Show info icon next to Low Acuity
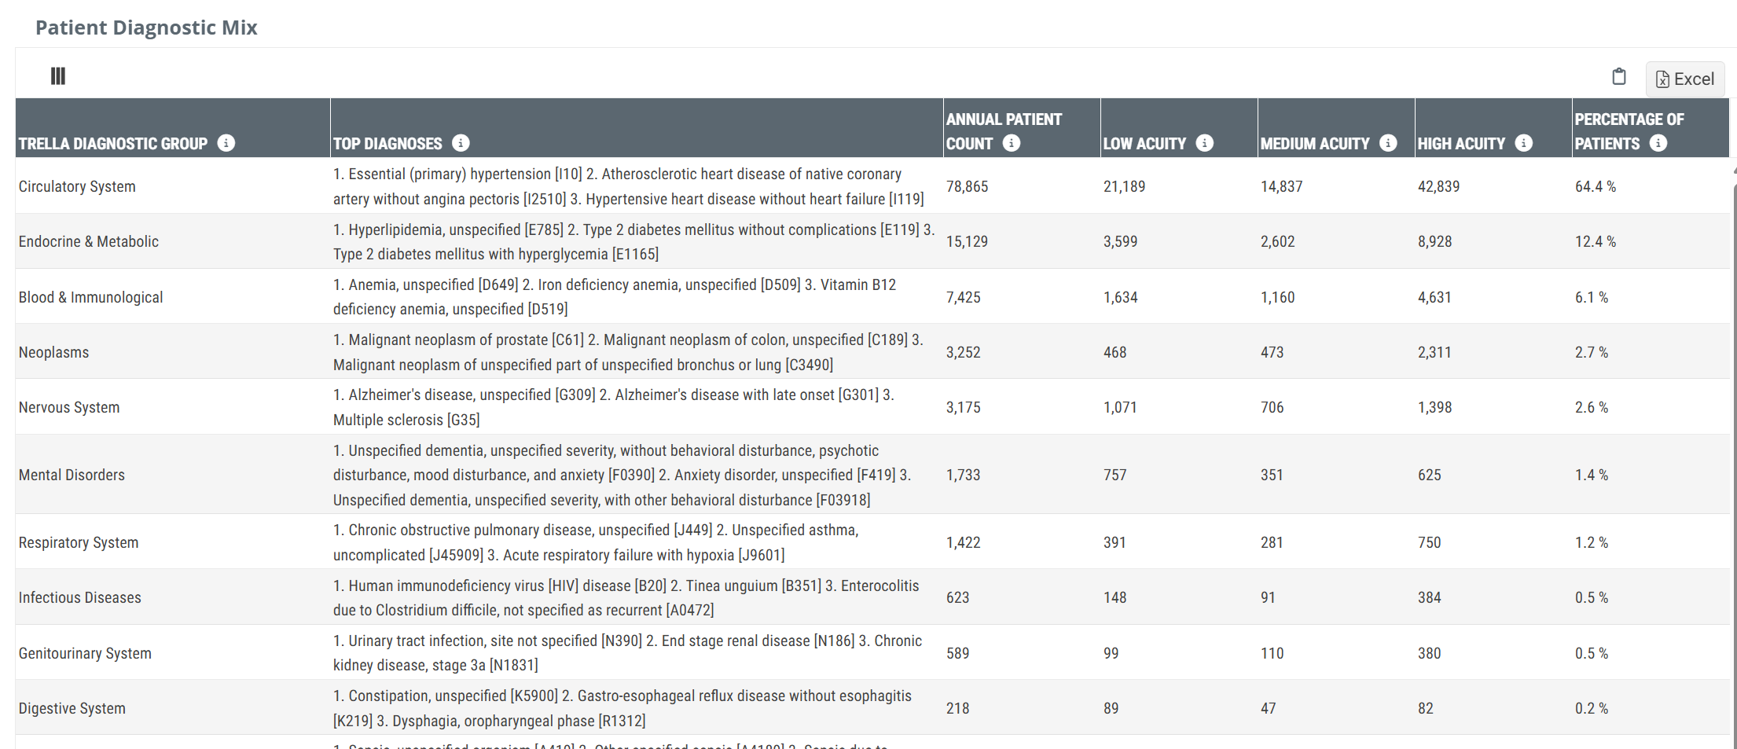Screen dimensions: 1737x749 click(x=1205, y=143)
